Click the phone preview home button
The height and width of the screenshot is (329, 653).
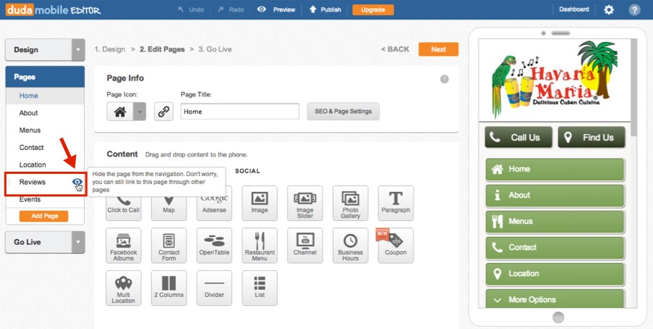coord(558,317)
